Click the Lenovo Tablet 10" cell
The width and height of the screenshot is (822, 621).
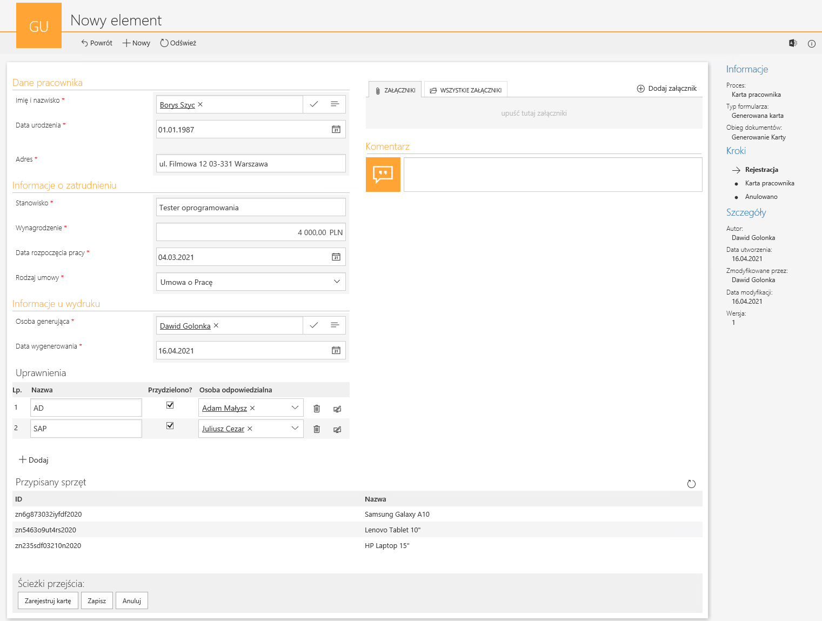tap(392, 530)
